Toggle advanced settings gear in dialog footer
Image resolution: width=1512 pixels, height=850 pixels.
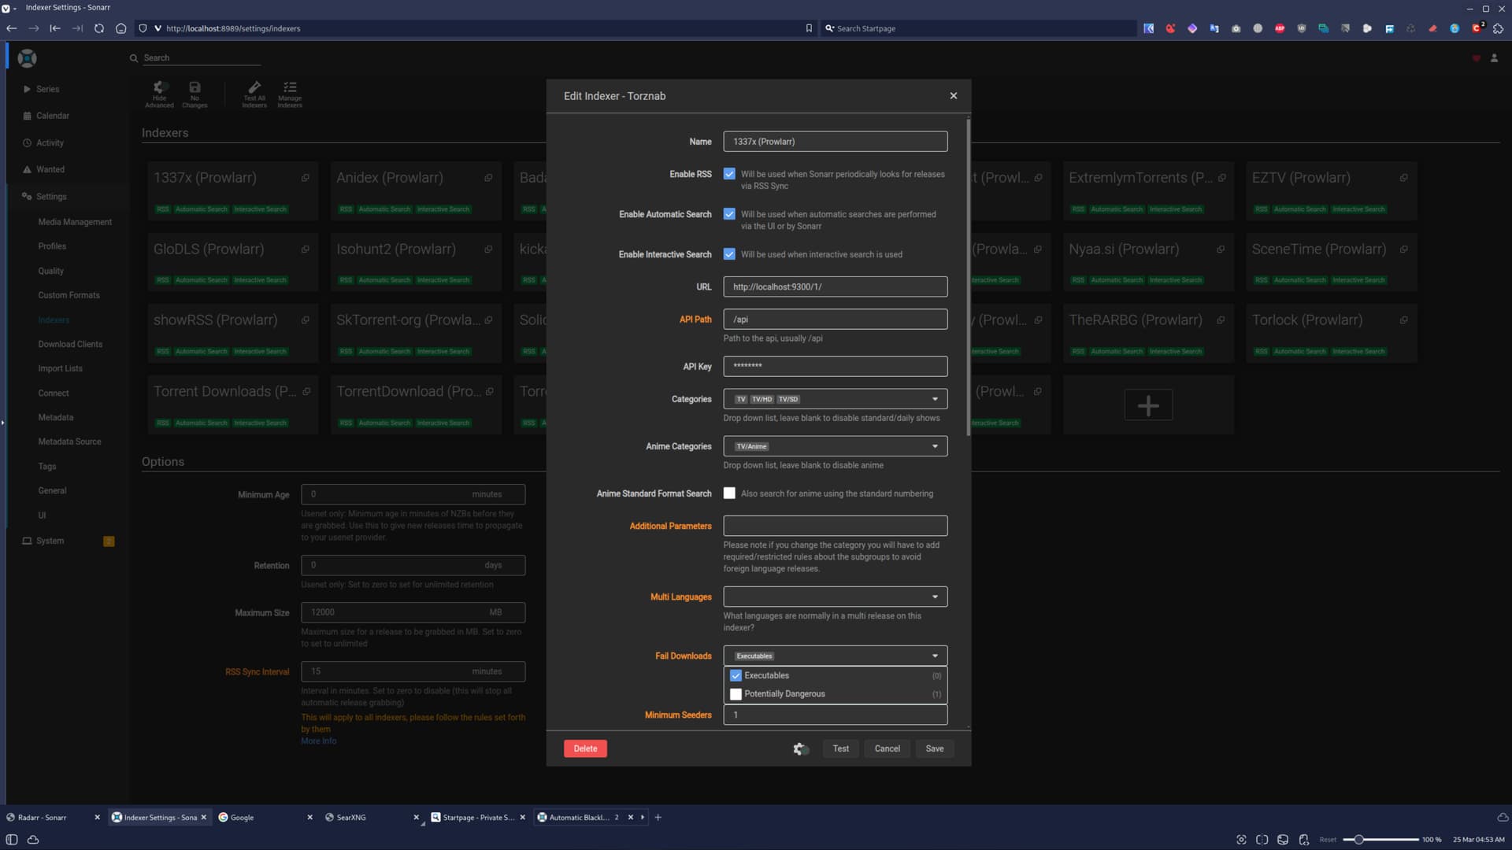800,748
